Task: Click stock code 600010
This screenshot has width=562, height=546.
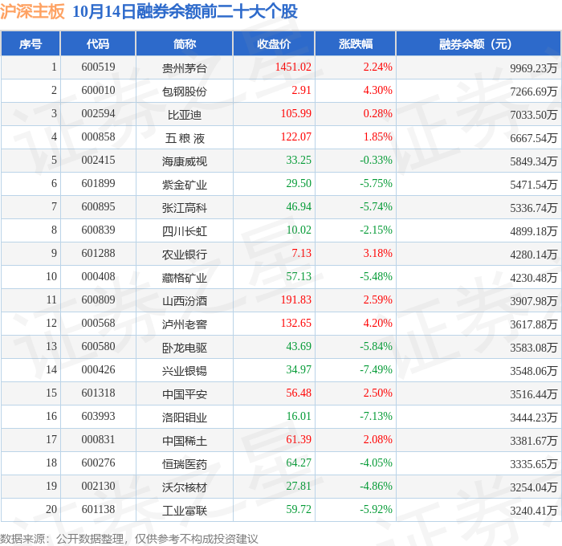Action: [x=98, y=91]
